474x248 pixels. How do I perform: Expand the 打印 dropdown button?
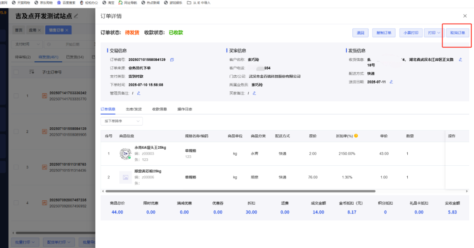434,33
